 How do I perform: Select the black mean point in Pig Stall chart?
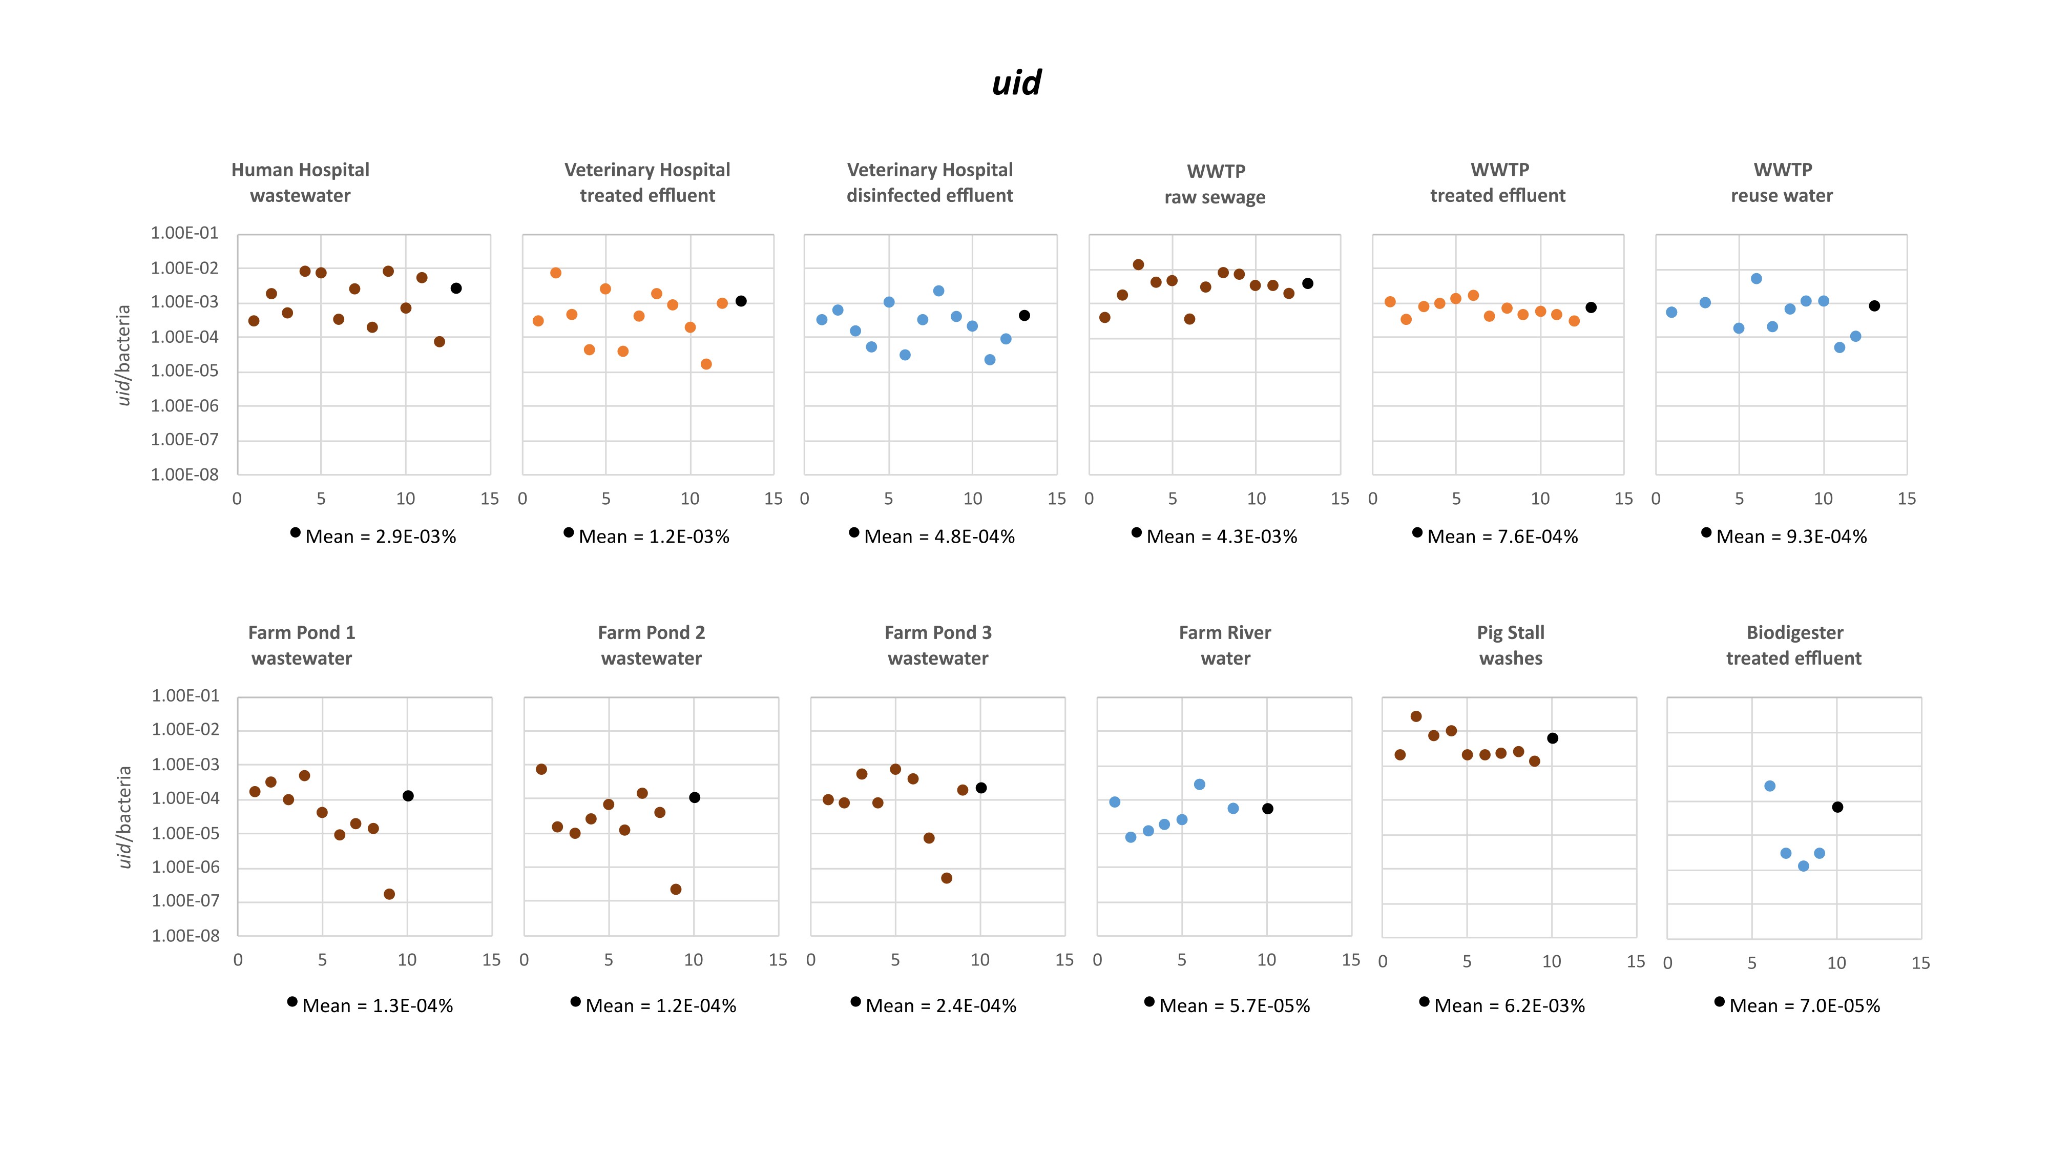coord(1553,738)
